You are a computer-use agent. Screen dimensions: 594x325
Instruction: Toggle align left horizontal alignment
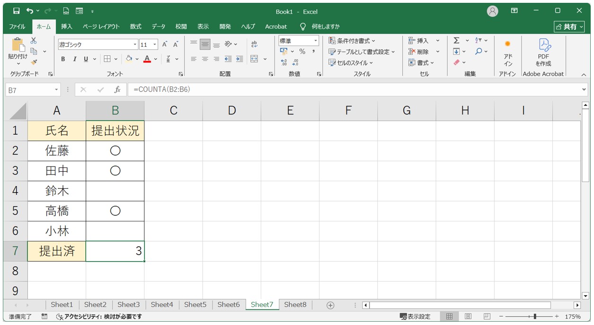pos(194,59)
